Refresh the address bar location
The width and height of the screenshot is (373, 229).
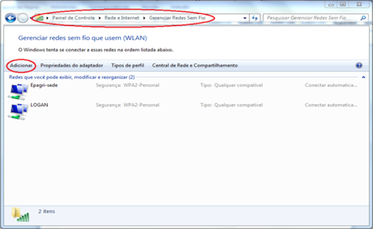[255, 18]
